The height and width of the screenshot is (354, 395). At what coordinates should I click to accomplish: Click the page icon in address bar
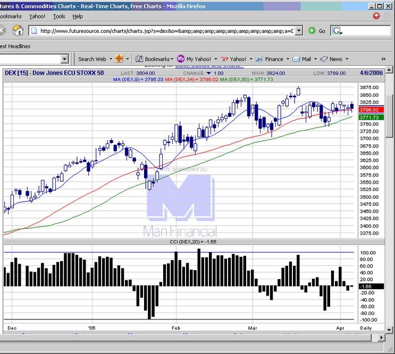34,31
